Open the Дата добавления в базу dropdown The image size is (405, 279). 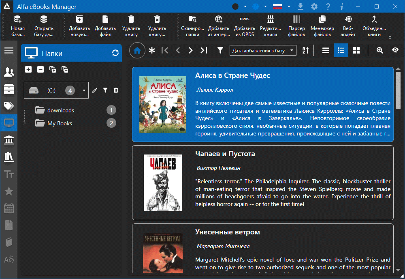pos(262,50)
